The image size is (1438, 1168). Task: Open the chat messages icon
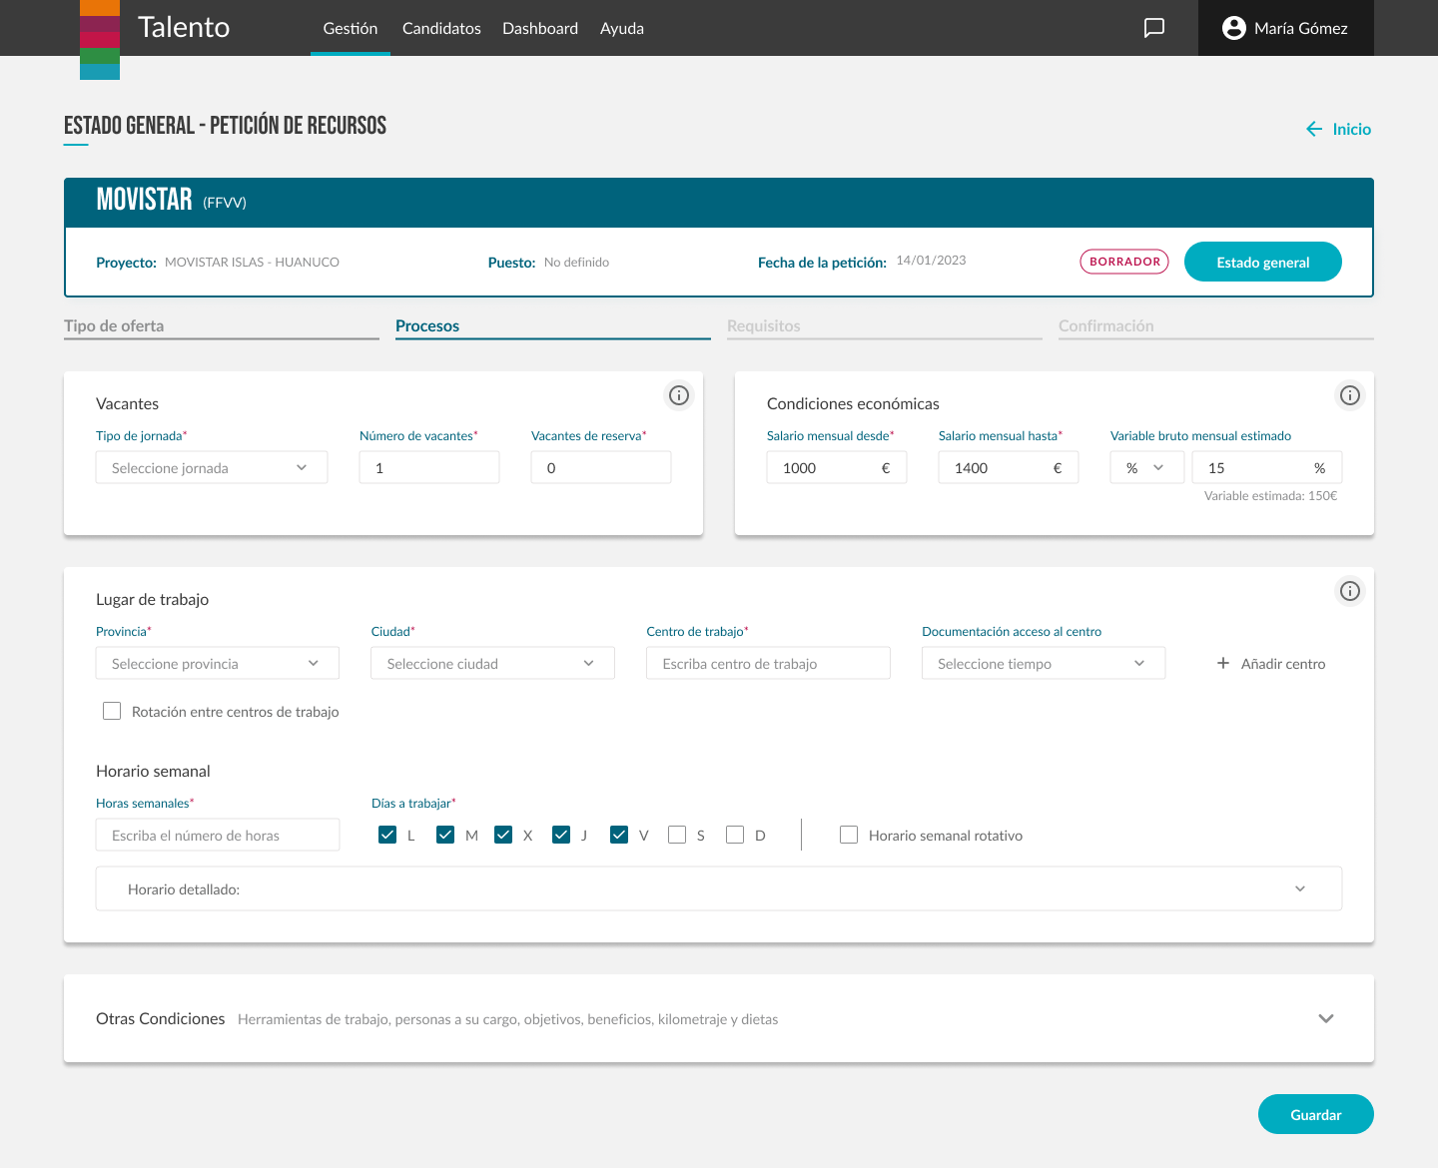(1154, 28)
